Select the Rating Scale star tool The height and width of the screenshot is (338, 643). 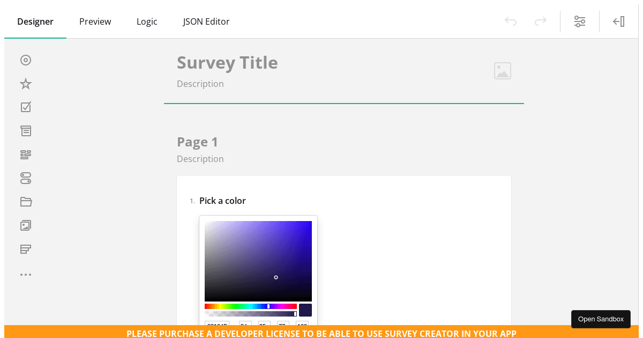pyautogui.click(x=26, y=84)
